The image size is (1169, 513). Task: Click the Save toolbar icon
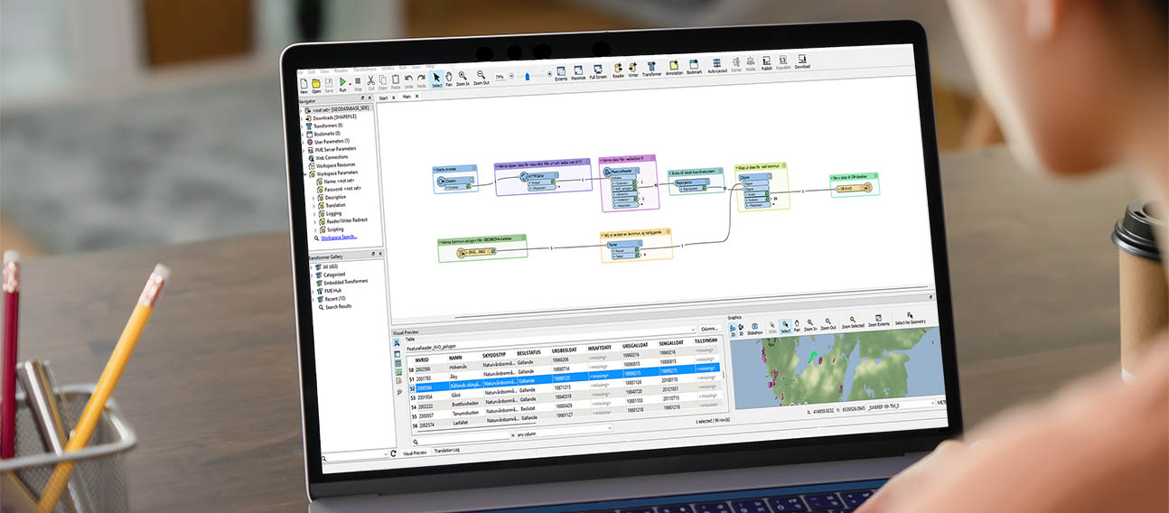[x=329, y=84]
